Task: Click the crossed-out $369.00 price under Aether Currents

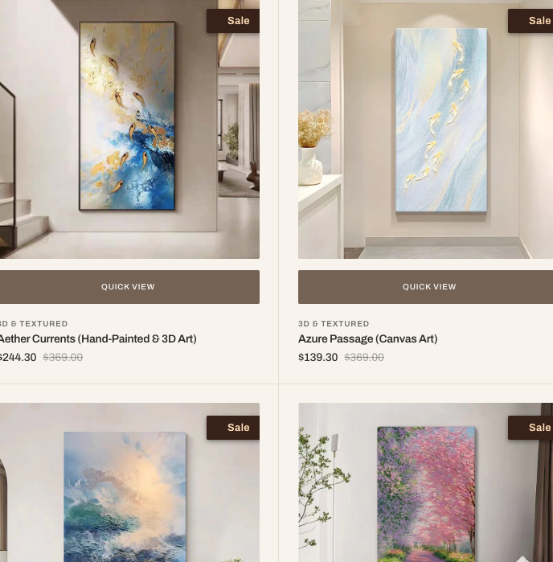Action: pyautogui.click(x=63, y=357)
